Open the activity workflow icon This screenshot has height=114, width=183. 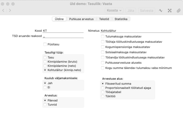tap(161, 11)
